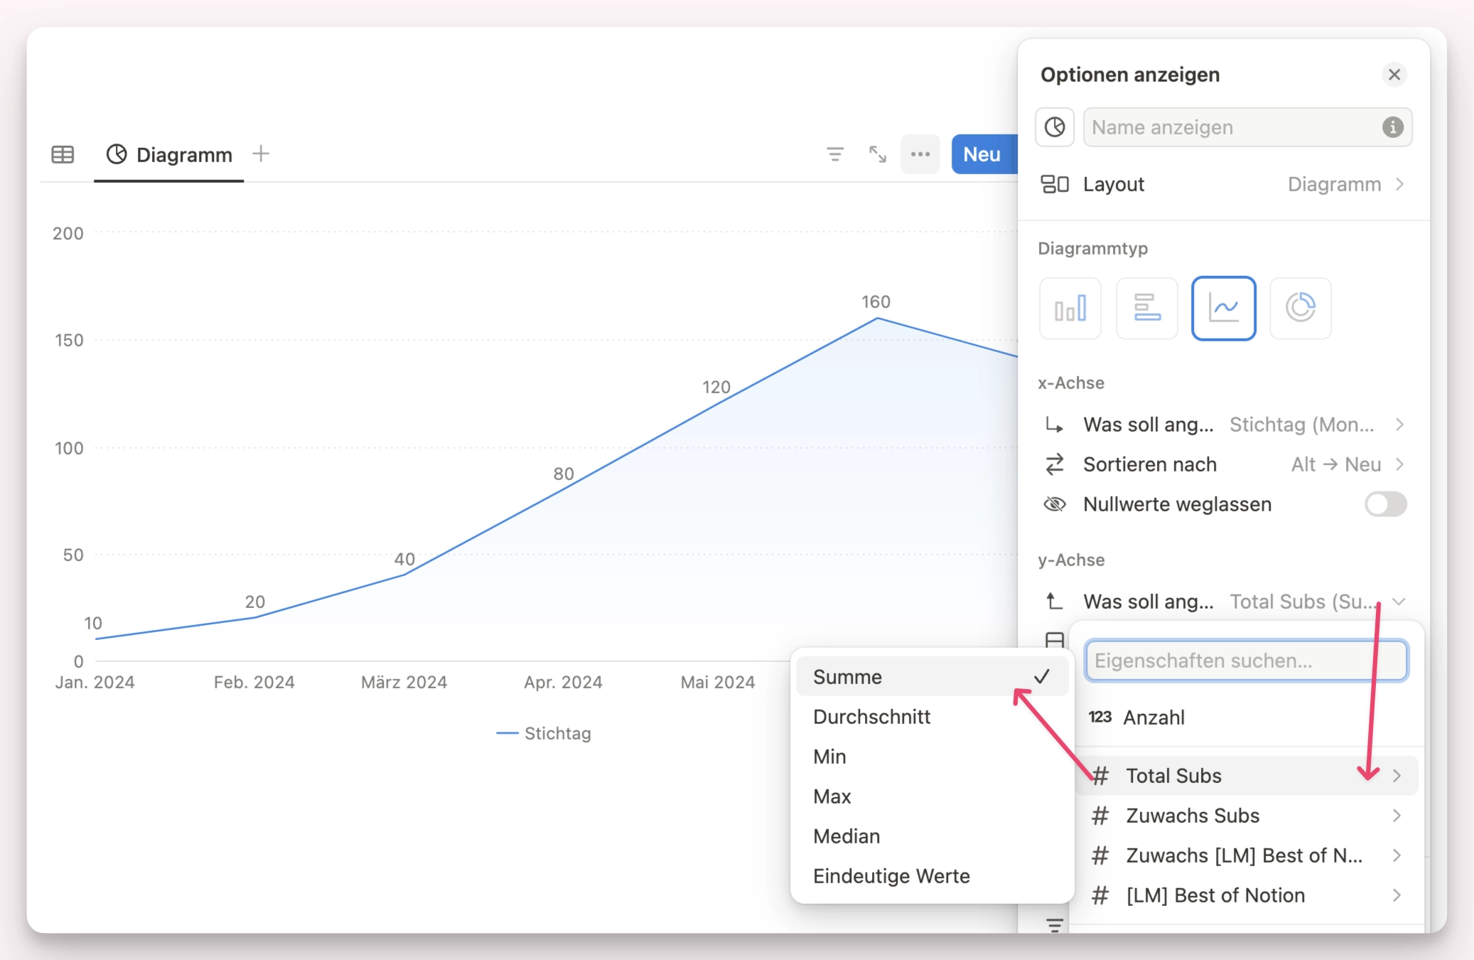This screenshot has width=1474, height=960.
Task: Click the blue Neu button
Action: [x=984, y=154]
